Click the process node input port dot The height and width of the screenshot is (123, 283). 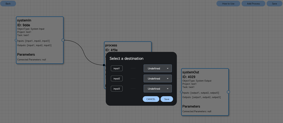click(104, 65)
